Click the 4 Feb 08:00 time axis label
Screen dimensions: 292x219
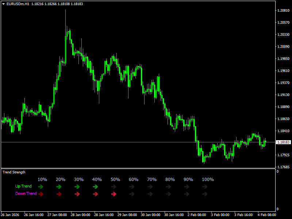[x=267, y=215]
